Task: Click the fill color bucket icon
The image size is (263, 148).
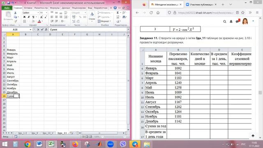Action: pos(33,21)
